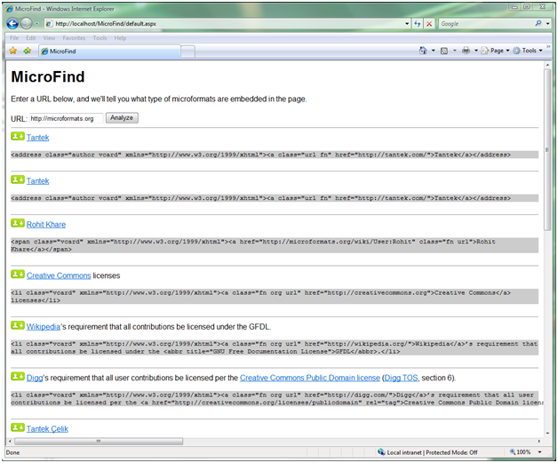The height and width of the screenshot is (463, 558).
Task: Open the Creative Commons licenses link
Action: (x=59, y=275)
